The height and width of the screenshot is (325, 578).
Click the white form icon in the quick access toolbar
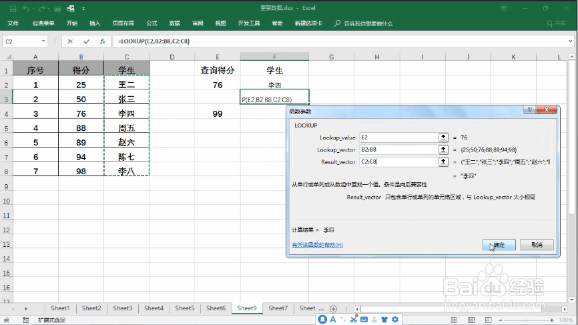click(71, 9)
